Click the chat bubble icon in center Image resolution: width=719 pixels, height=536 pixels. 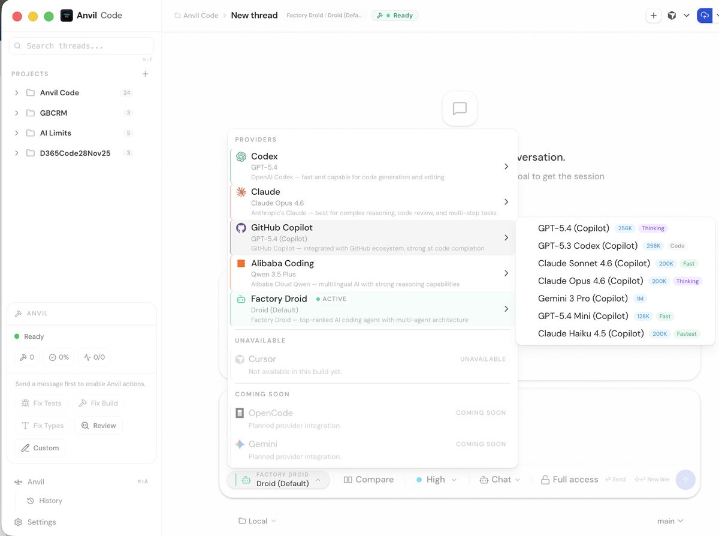click(460, 109)
